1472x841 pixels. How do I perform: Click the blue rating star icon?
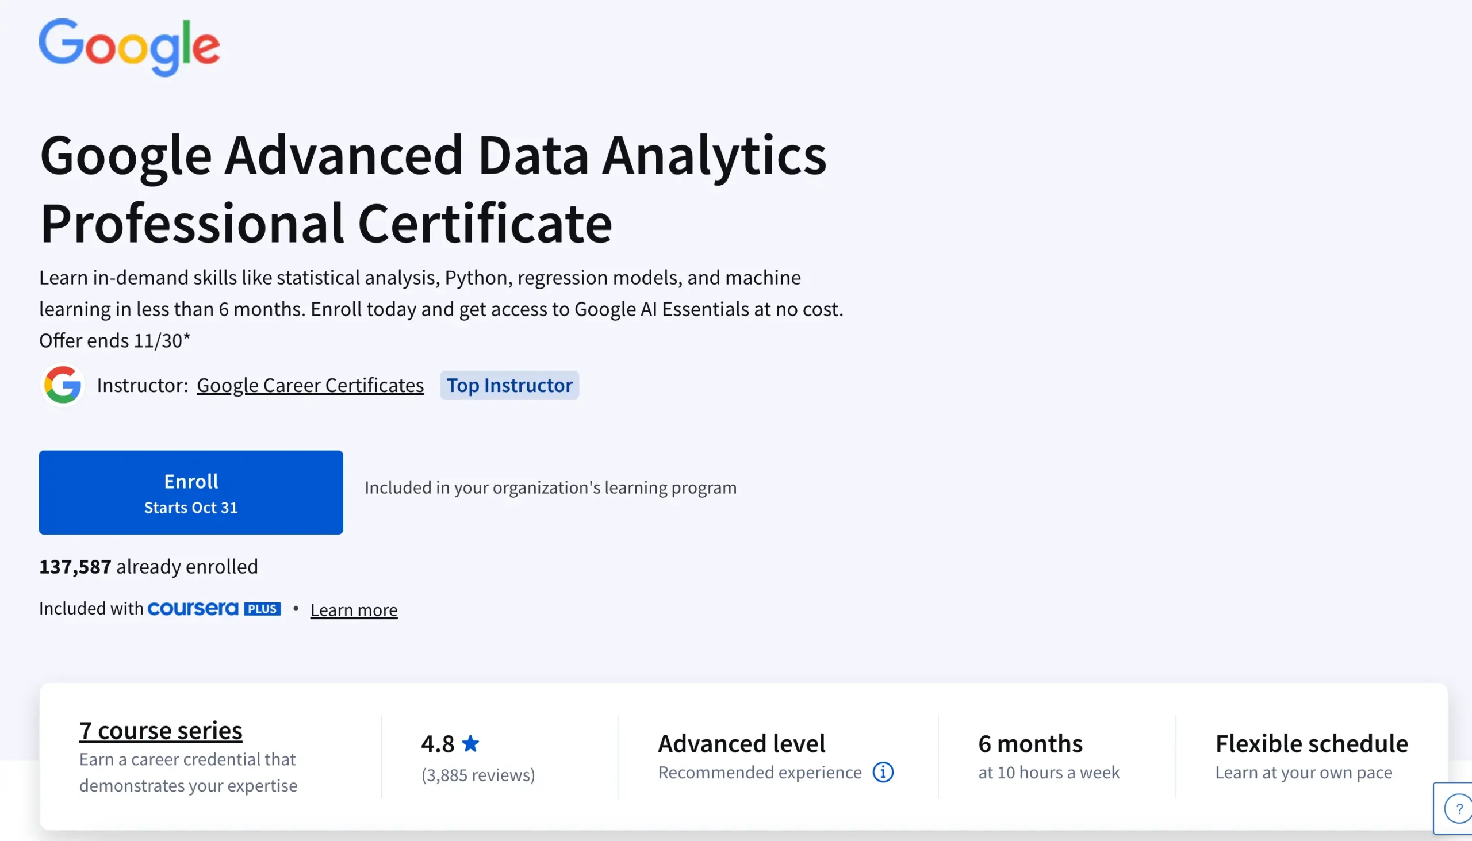click(471, 743)
